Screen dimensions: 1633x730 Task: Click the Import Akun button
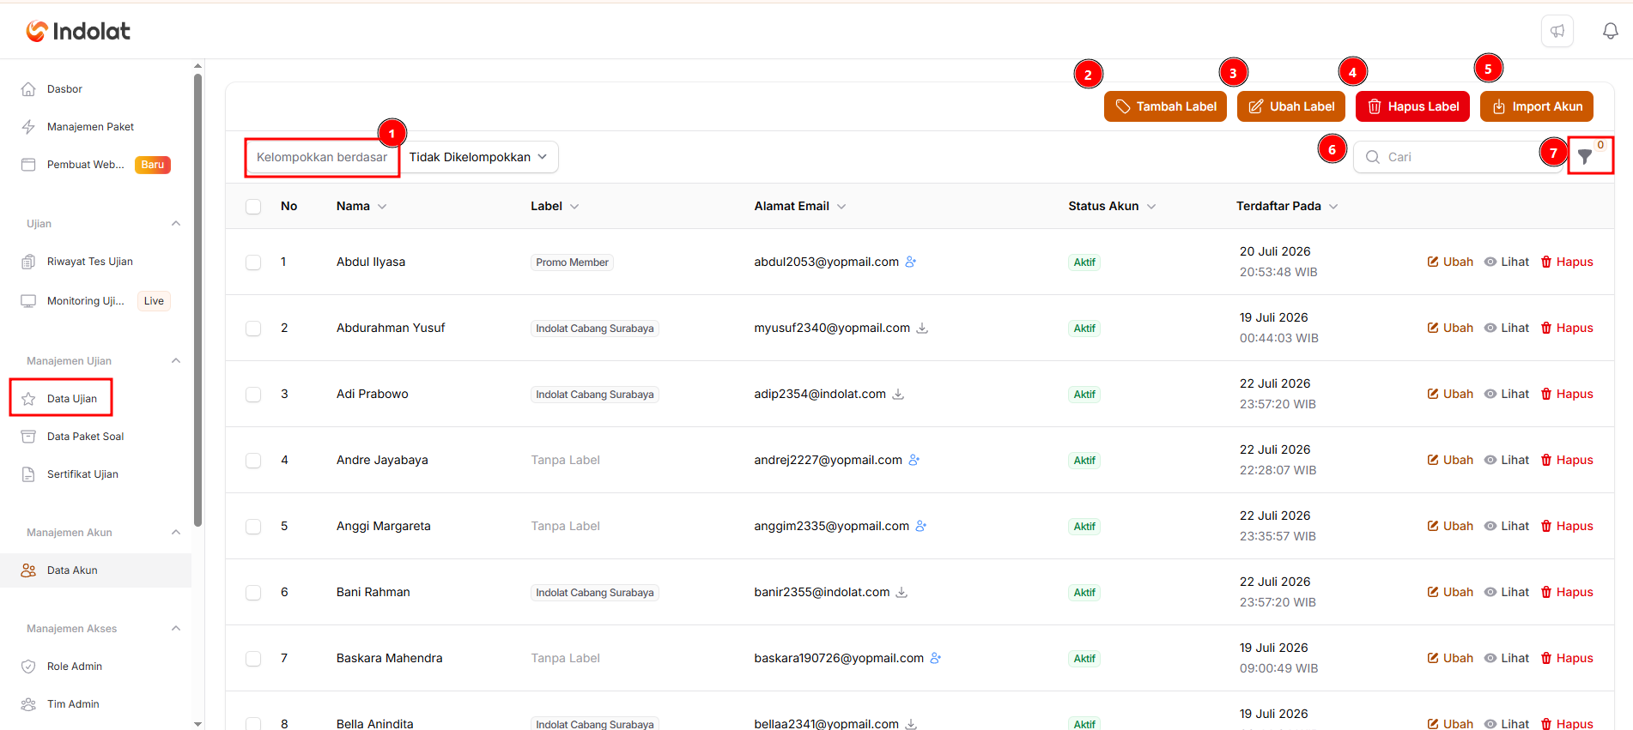tap(1536, 106)
